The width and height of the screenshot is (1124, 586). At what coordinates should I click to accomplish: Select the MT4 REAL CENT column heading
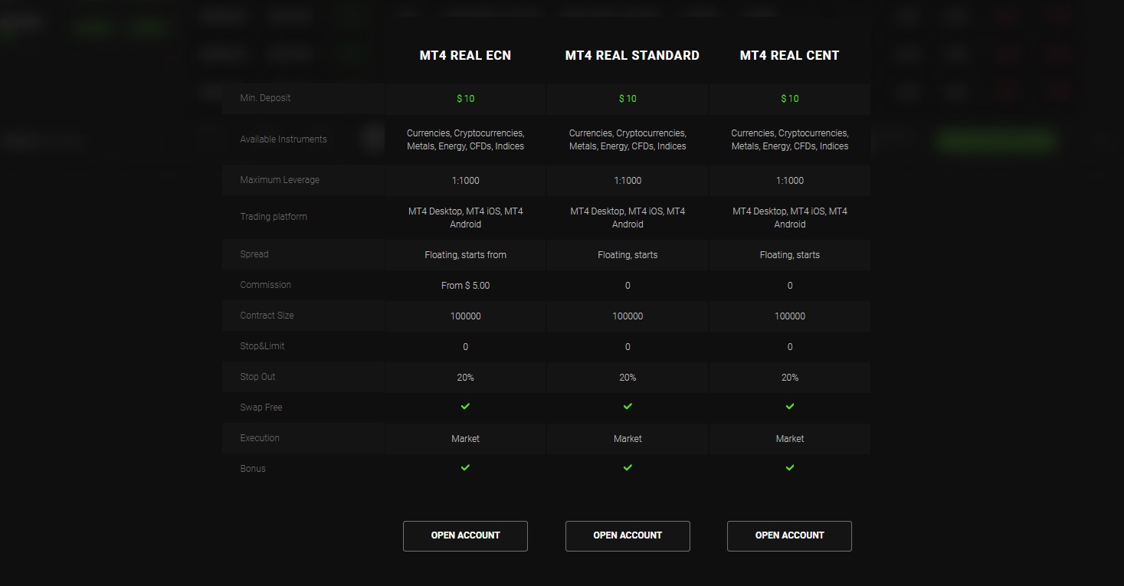point(789,55)
